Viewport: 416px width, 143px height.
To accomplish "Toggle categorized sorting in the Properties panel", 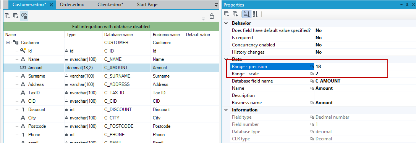I will coord(246,14).
